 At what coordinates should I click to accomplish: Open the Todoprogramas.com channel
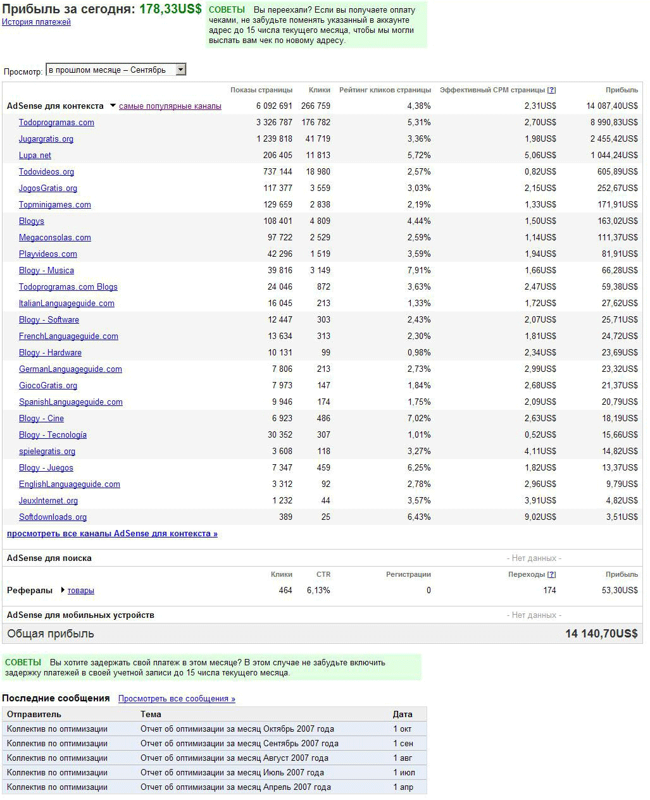click(56, 123)
